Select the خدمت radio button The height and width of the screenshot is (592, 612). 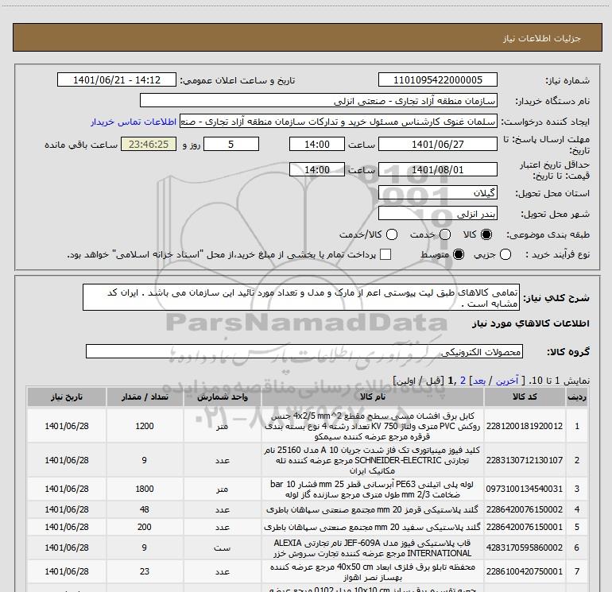445,234
